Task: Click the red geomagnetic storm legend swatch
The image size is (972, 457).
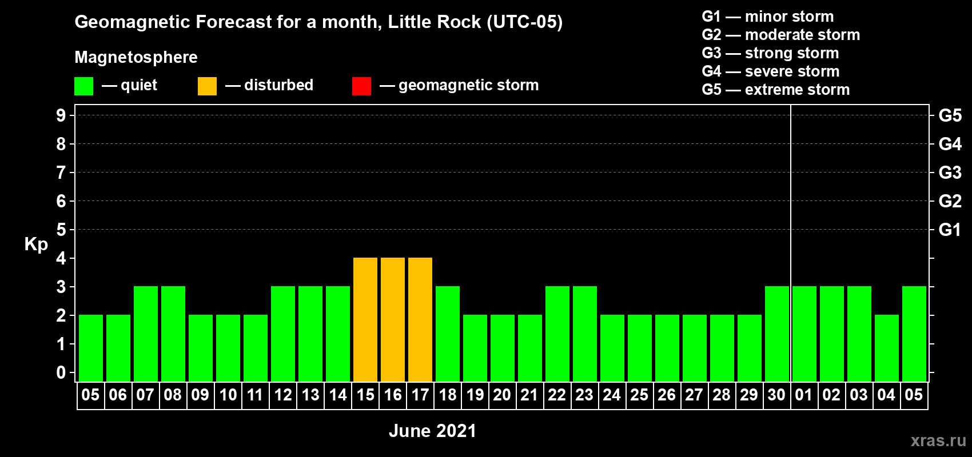Action: pyautogui.click(x=361, y=86)
